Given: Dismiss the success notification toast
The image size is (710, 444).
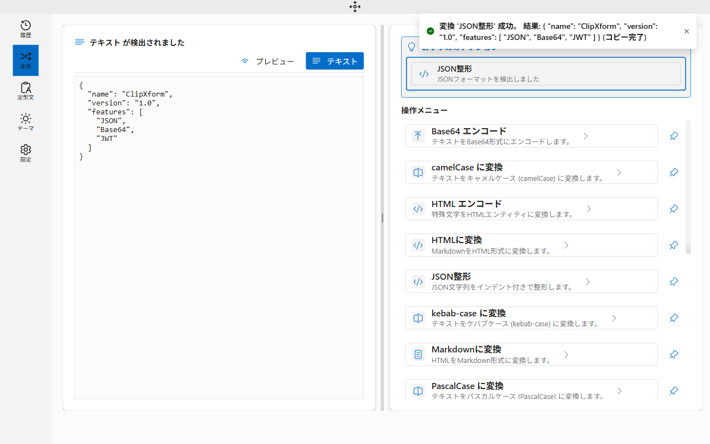Looking at the screenshot, I should point(686,32).
